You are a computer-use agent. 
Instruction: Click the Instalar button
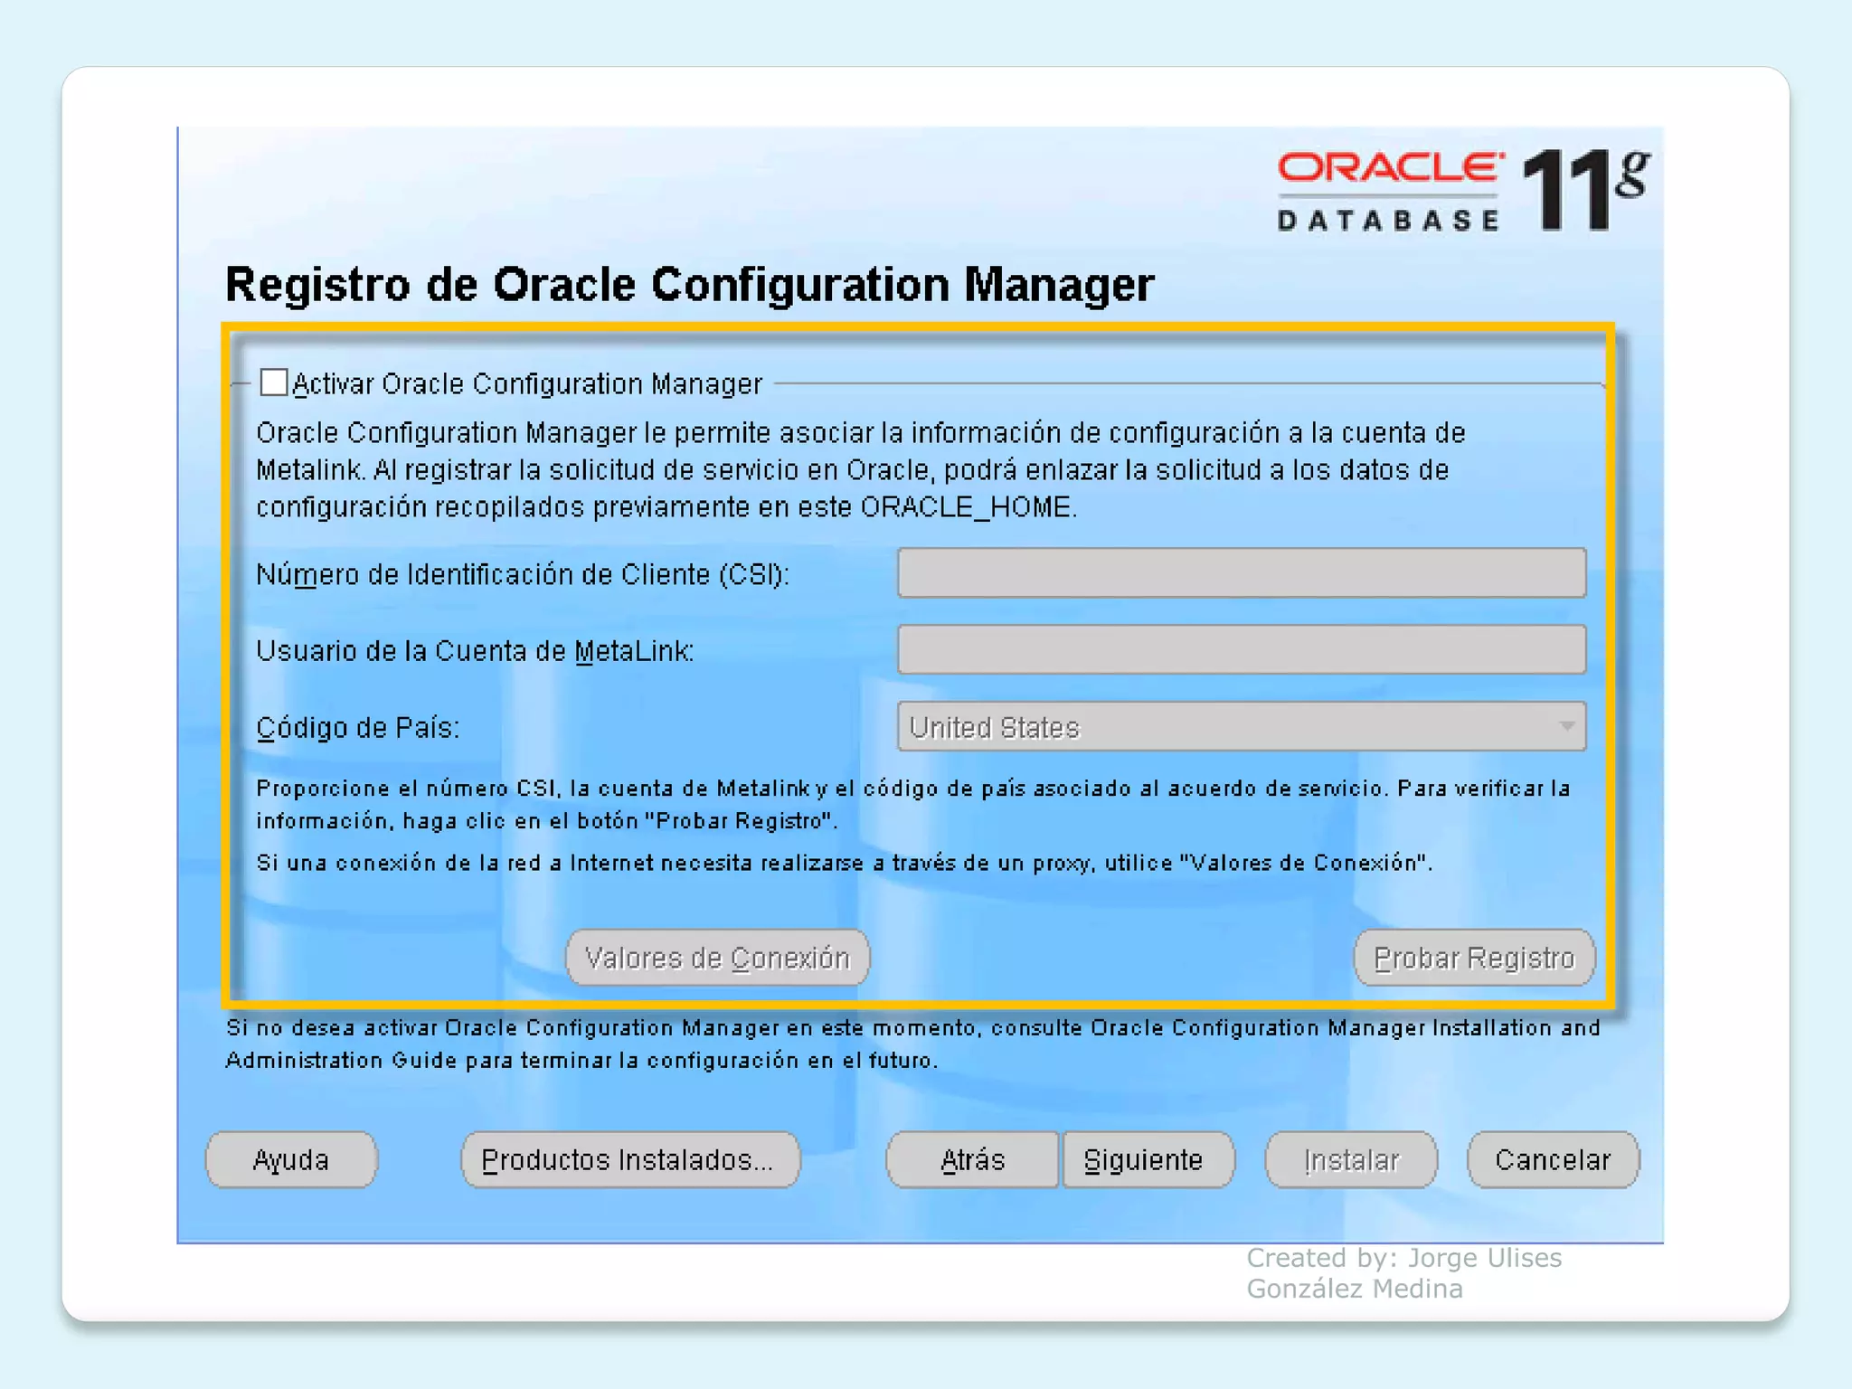point(1350,1159)
